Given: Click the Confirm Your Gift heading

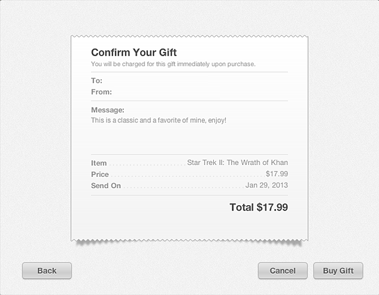Looking at the screenshot, I should coord(134,53).
